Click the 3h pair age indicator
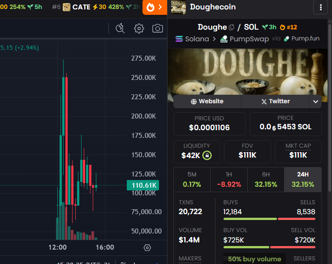The image size is (332, 264). click(x=269, y=27)
